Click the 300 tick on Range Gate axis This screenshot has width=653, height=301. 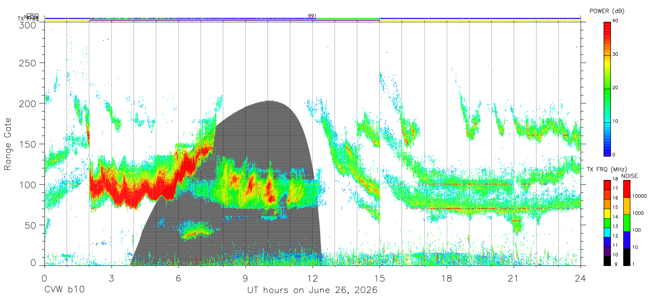(x=29, y=24)
